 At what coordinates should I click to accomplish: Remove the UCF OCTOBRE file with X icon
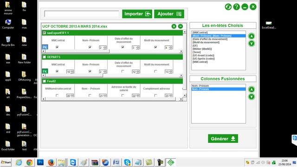[x=174, y=26]
